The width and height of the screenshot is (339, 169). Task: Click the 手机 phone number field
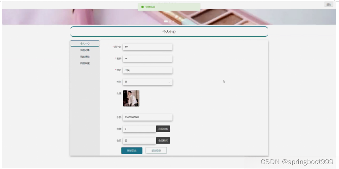tap(148, 117)
